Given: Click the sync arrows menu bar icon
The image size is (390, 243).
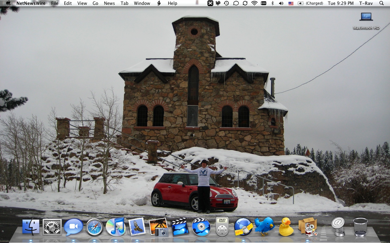Looking at the screenshot, I should point(245,3).
